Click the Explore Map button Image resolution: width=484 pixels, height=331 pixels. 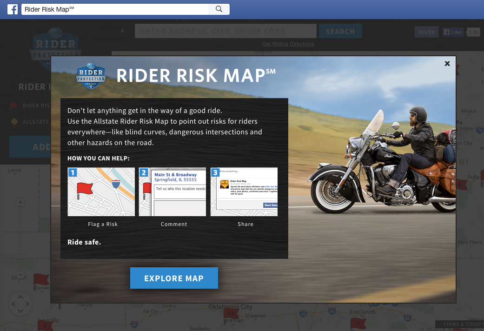pyautogui.click(x=174, y=278)
